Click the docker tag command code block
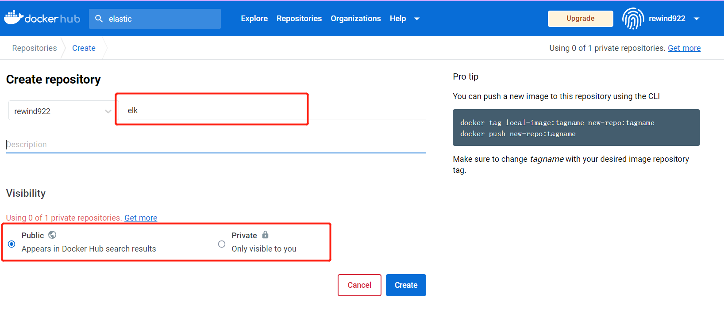This screenshot has width=724, height=313. (576, 128)
